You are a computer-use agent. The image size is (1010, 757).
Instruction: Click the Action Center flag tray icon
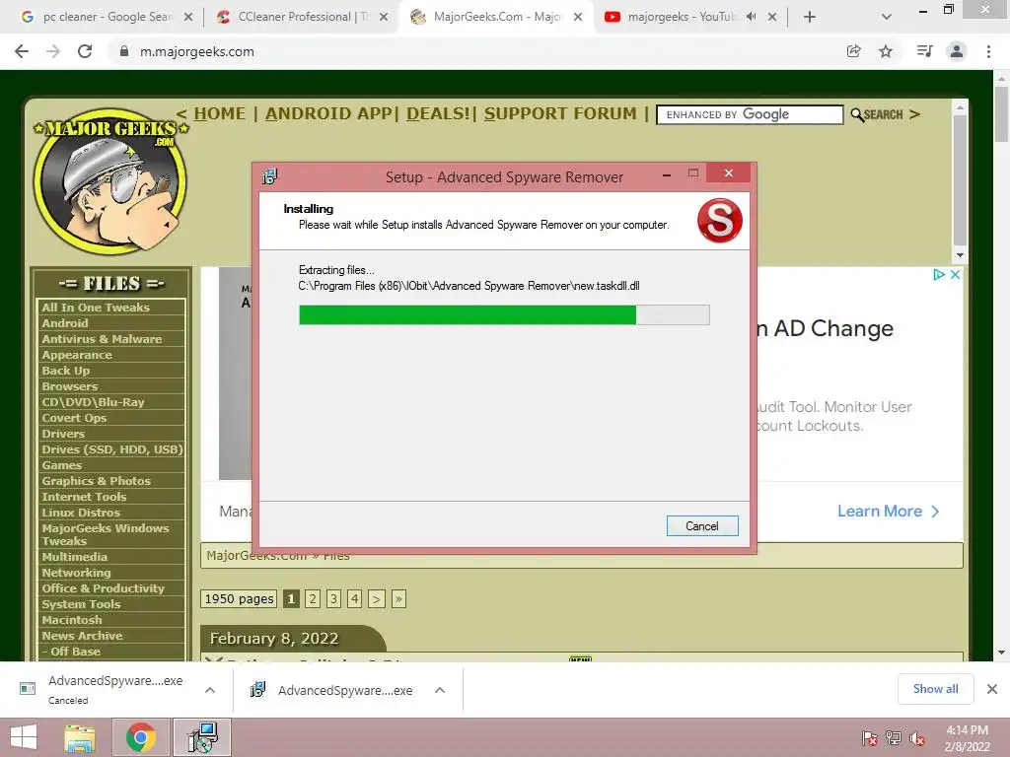tap(869, 738)
